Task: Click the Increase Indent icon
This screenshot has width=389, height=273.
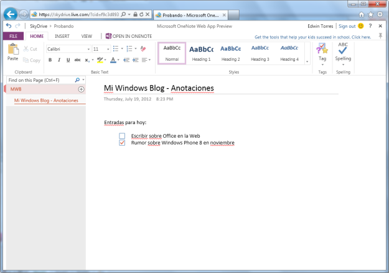Action: tap(136, 60)
